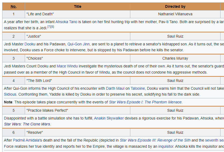This screenshot has height=152, width=224.
Task: Click director Charles Murray cell
Action: point(175,58)
